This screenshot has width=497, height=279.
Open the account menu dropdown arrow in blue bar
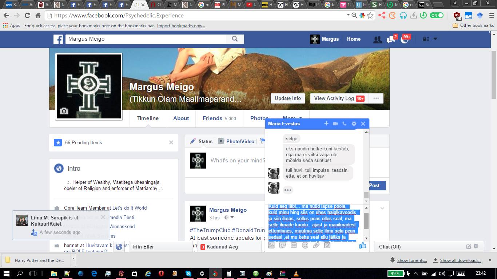point(435,39)
